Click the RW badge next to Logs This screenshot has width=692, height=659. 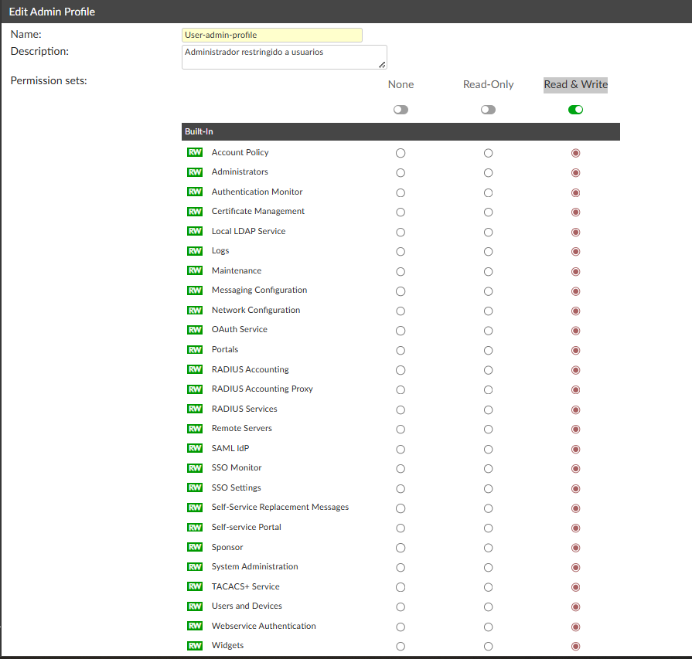point(195,251)
